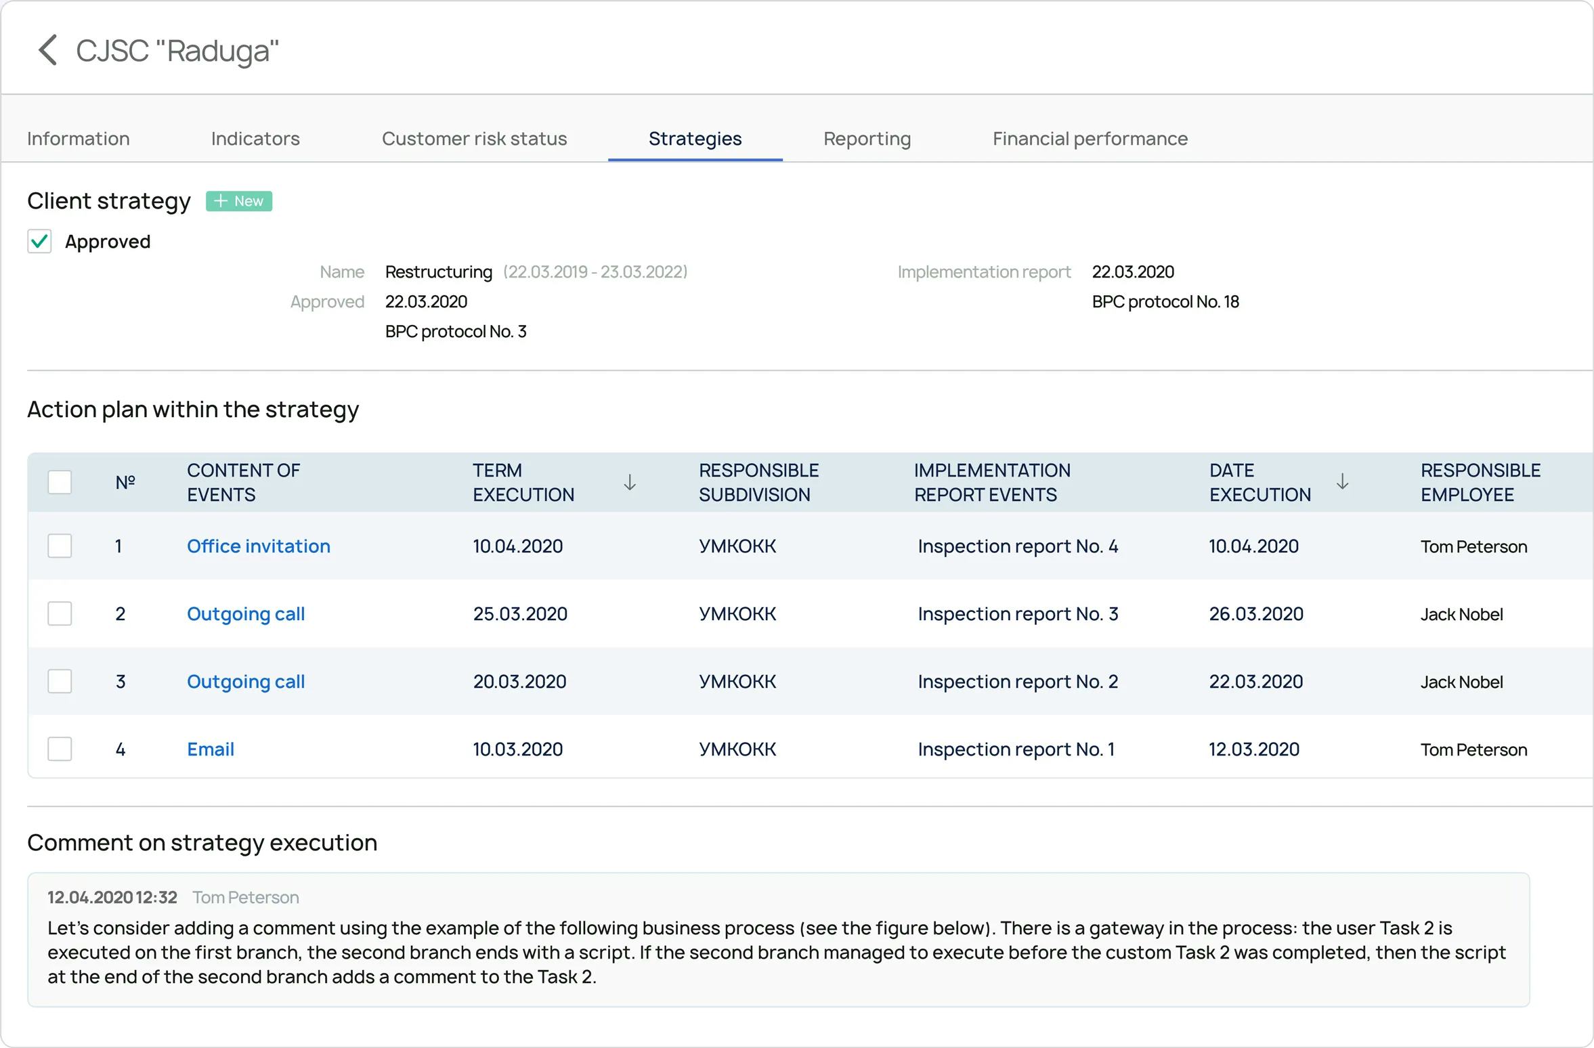This screenshot has height=1048, width=1594.
Task: Click the green New strategy button
Action: tap(239, 201)
